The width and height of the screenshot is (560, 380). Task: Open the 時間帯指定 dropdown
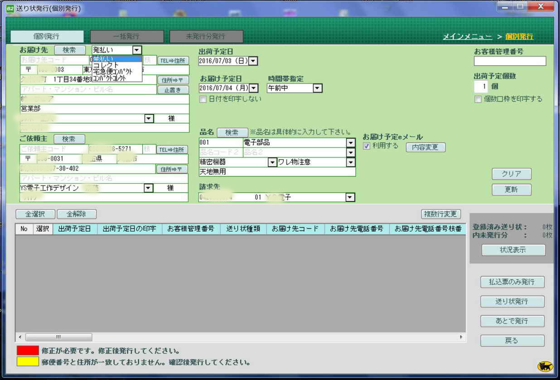318,88
